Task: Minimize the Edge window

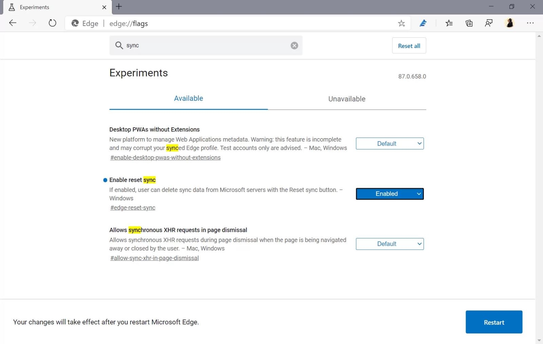Action: [x=491, y=6]
